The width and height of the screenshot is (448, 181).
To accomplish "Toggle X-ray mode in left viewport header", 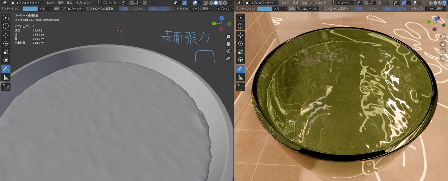I will click(205, 3).
